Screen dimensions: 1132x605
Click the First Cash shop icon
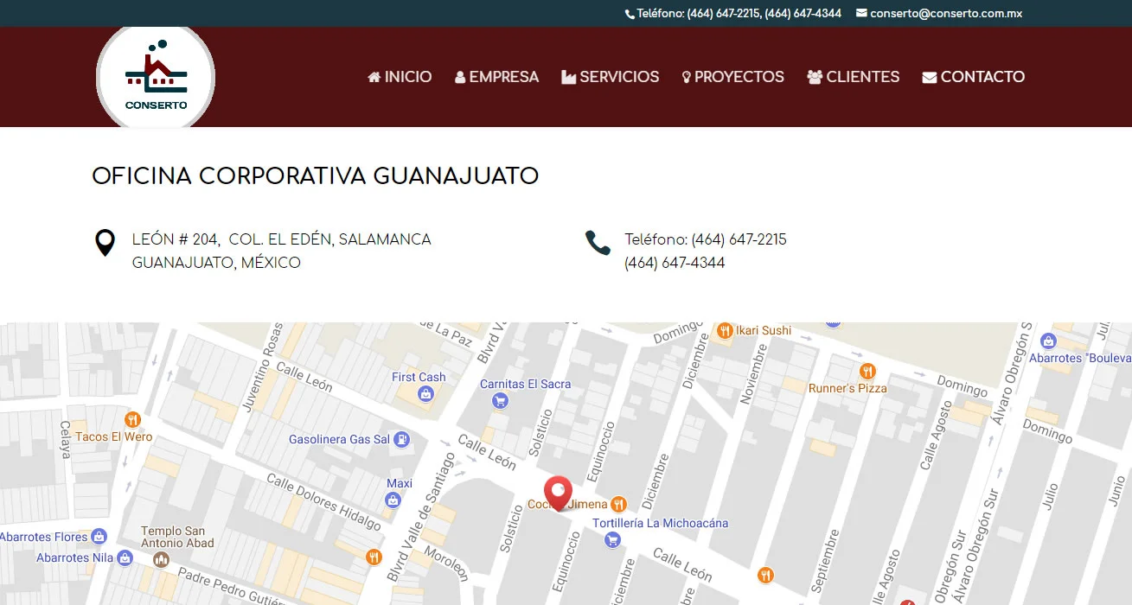point(425,394)
